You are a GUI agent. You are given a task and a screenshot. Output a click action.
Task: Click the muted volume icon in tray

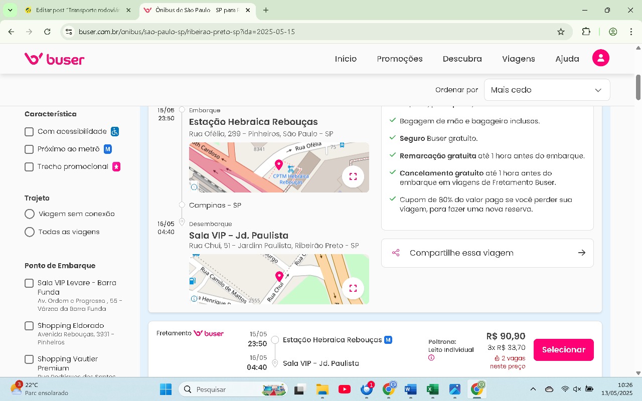577,389
